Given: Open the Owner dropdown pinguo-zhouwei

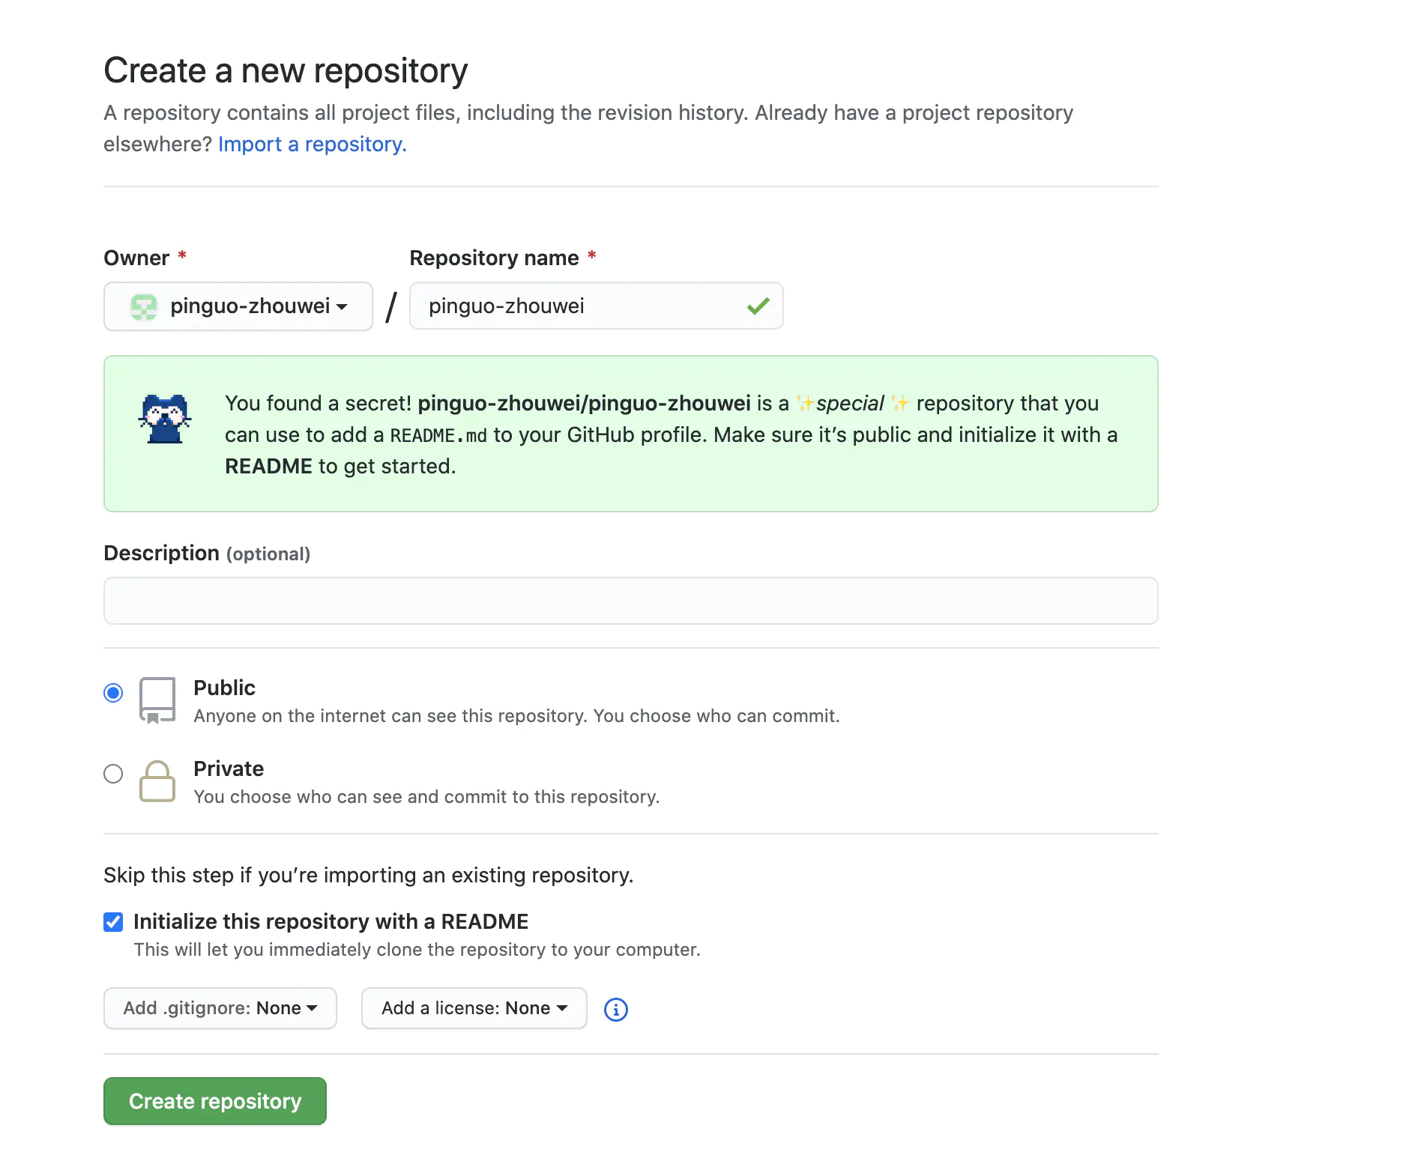Looking at the screenshot, I should pyautogui.click(x=238, y=306).
